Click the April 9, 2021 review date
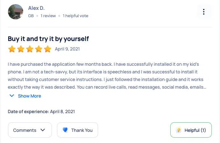 tap(67, 49)
